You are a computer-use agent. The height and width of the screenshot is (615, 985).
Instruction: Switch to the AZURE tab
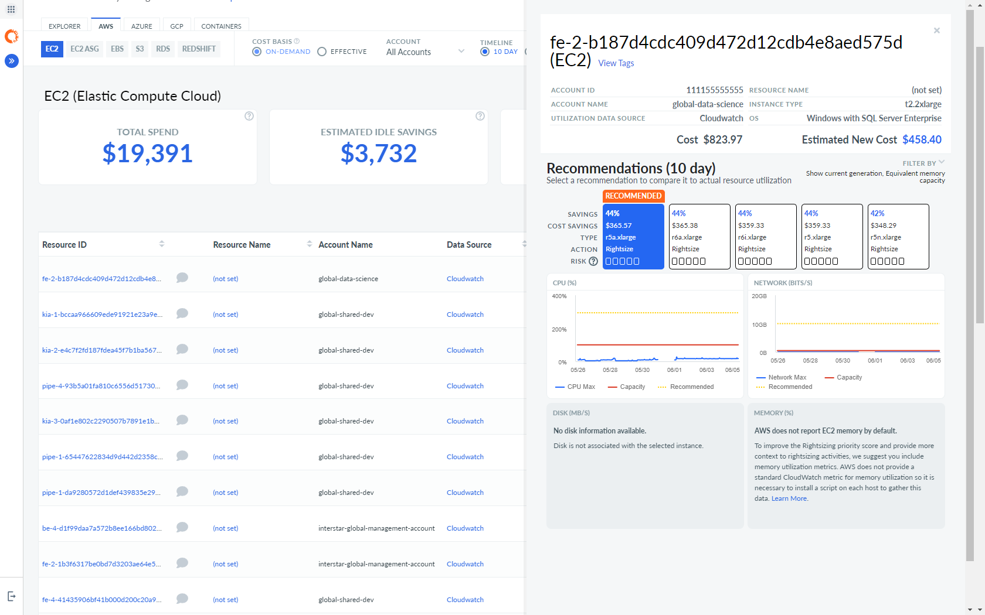(x=141, y=26)
